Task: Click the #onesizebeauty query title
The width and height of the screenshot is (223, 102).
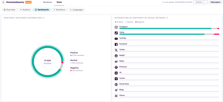Action: (15, 2)
